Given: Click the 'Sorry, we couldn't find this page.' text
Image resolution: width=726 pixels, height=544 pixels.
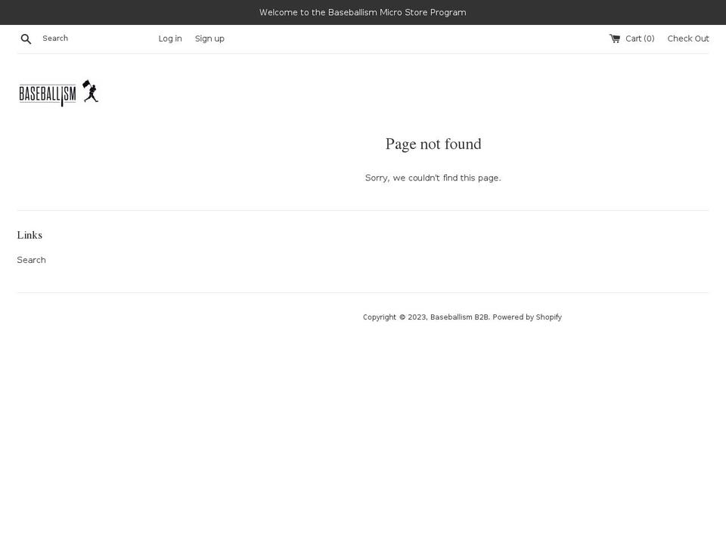Looking at the screenshot, I should [433, 178].
